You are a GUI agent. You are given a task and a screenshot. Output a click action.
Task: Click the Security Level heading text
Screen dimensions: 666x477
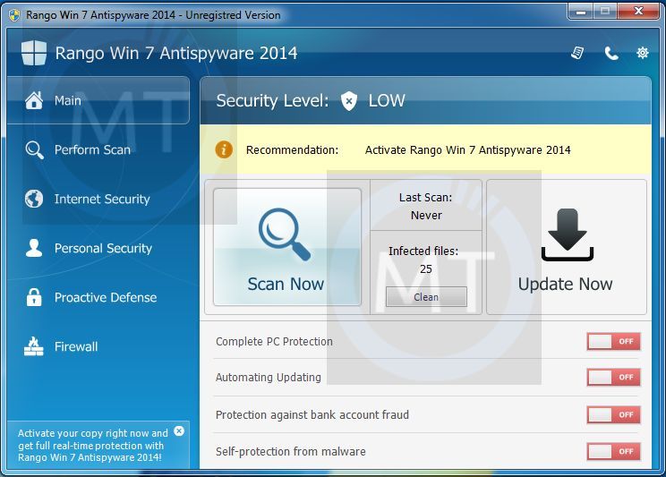coord(272,101)
